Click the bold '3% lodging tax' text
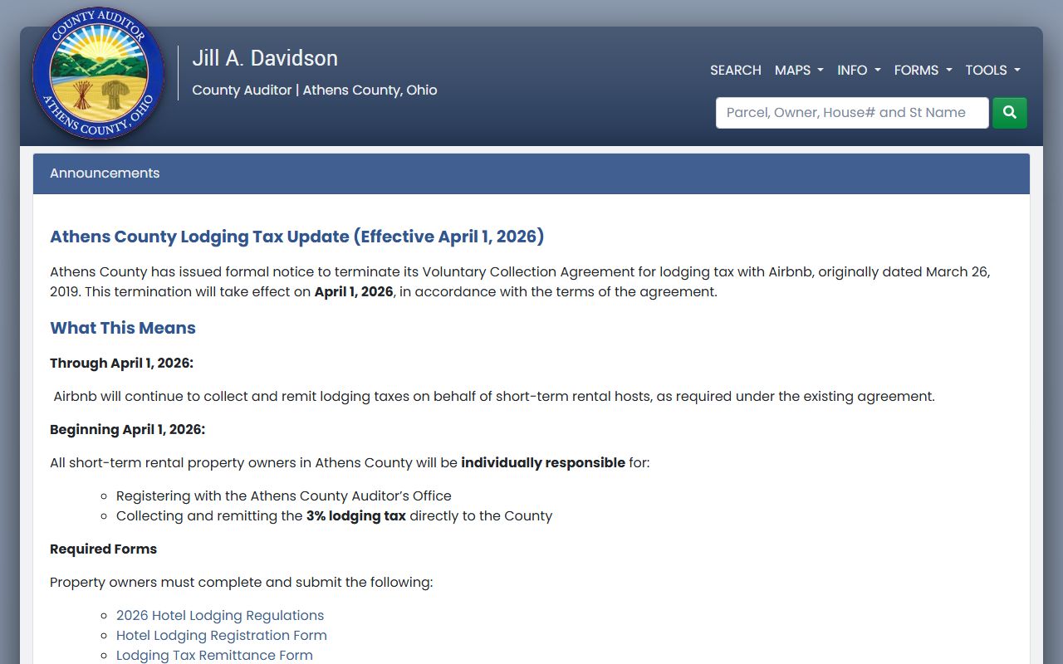1063x664 pixels. [356, 516]
